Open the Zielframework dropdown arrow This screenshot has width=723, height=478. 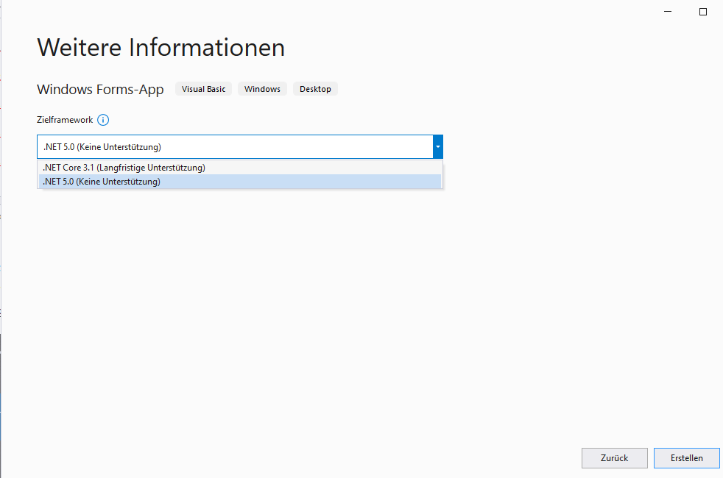pos(437,147)
